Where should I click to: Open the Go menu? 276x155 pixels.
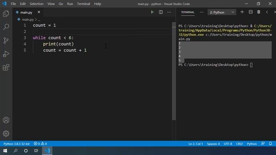[x=61, y=4]
